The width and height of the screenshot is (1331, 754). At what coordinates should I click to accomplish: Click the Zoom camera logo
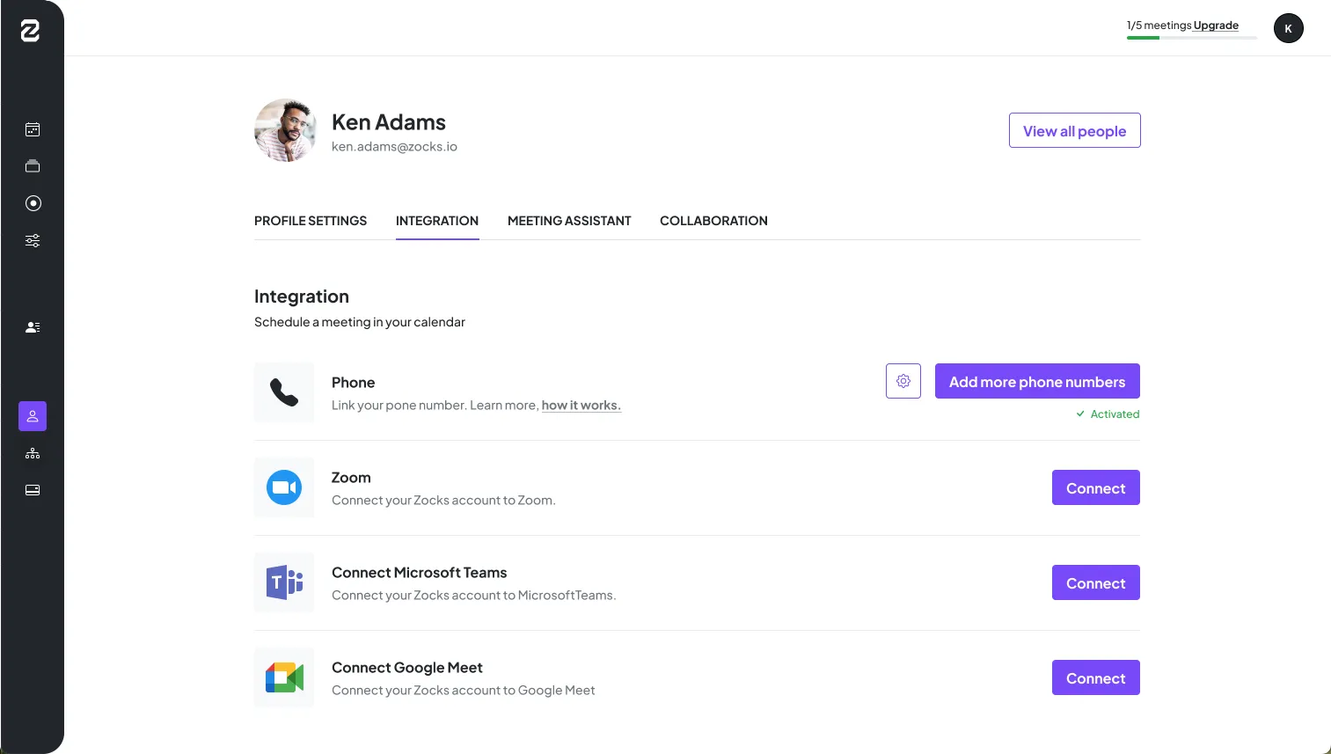click(x=284, y=487)
